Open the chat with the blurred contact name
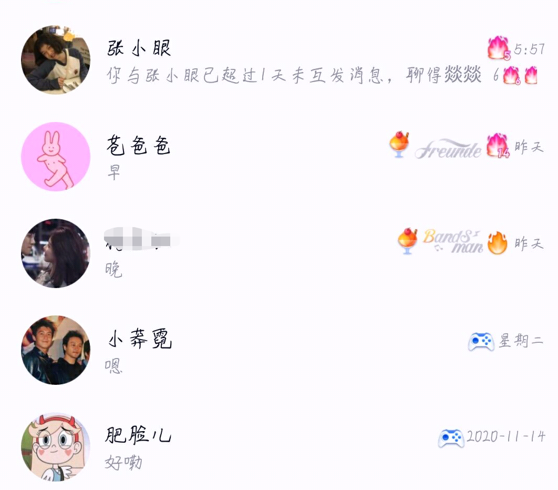 click(x=279, y=253)
